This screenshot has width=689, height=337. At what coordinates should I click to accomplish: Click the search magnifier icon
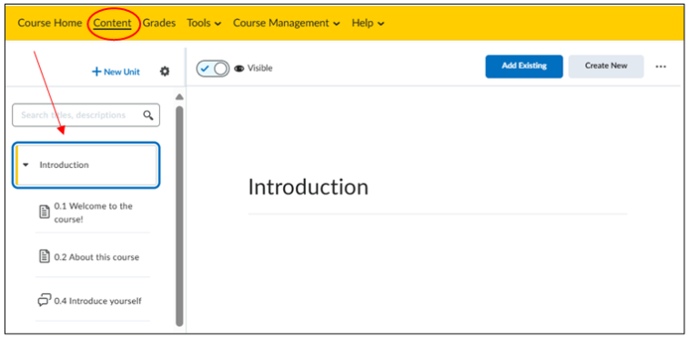point(148,115)
